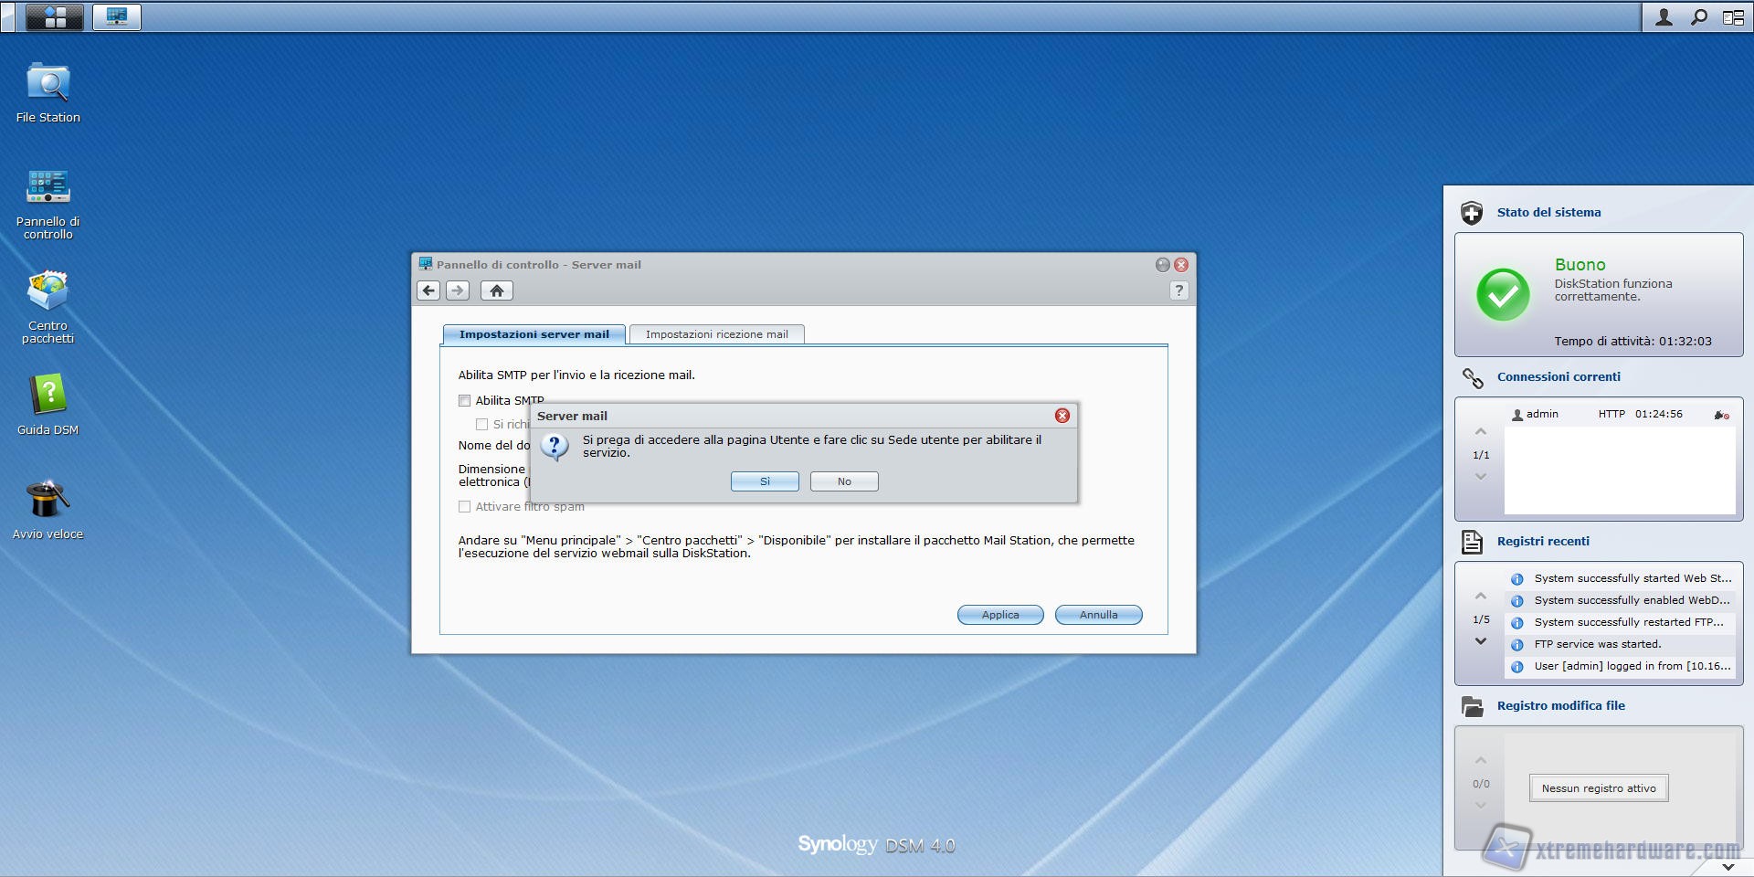The image size is (1754, 877).
Task: Switch to Impostazioni ricezione mail tab
Action: coord(716,334)
